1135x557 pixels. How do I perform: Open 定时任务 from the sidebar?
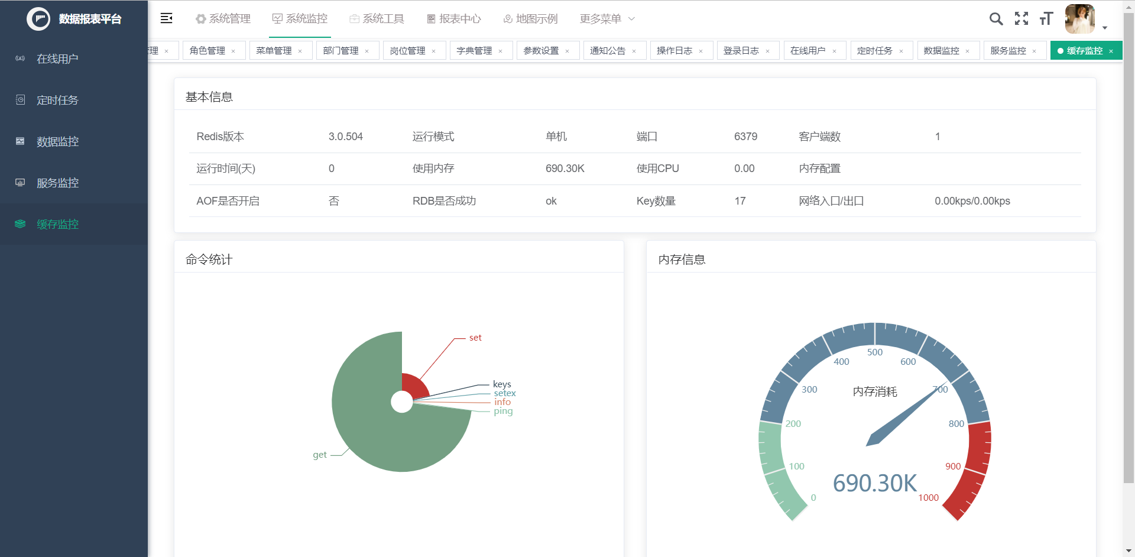pos(57,99)
